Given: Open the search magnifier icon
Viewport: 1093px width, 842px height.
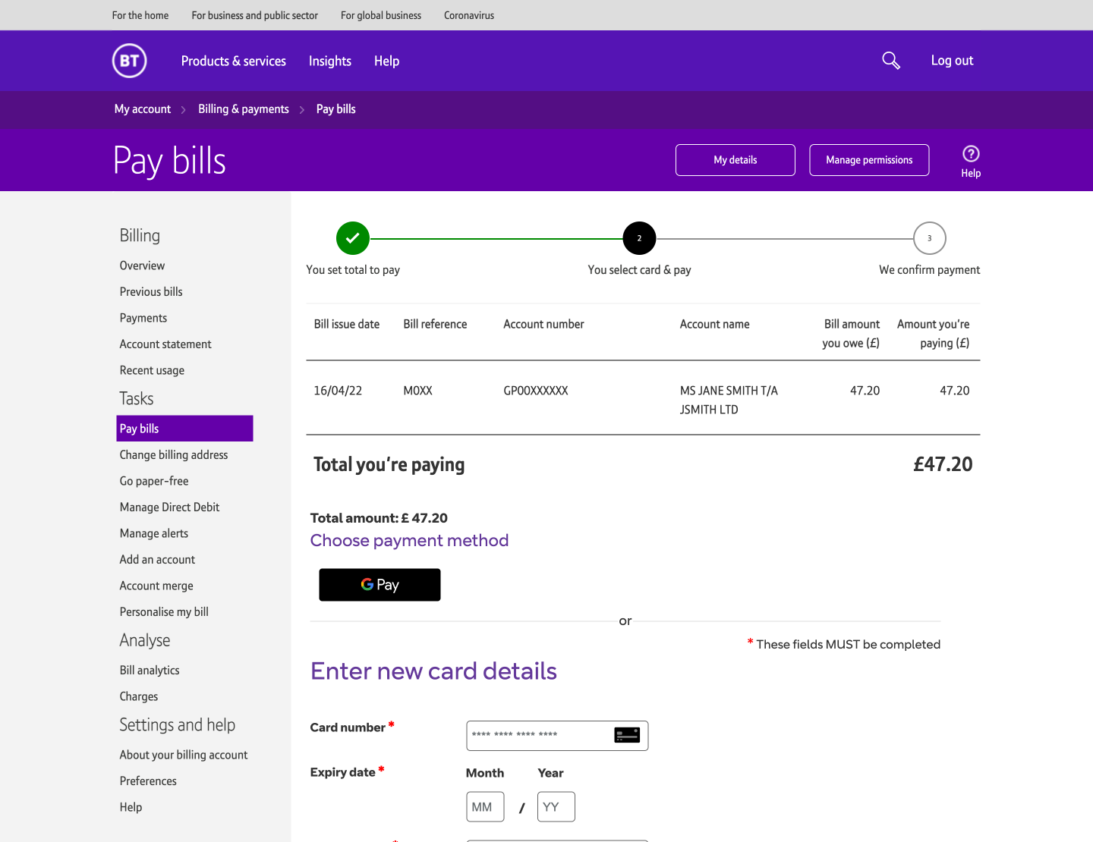Looking at the screenshot, I should pyautogui.click(x=891, y=61).
